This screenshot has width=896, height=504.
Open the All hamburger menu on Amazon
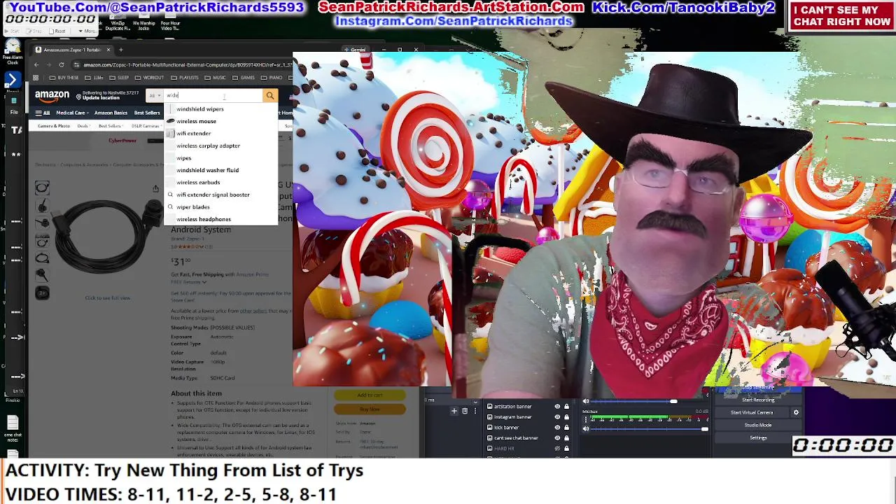(43, 113)
